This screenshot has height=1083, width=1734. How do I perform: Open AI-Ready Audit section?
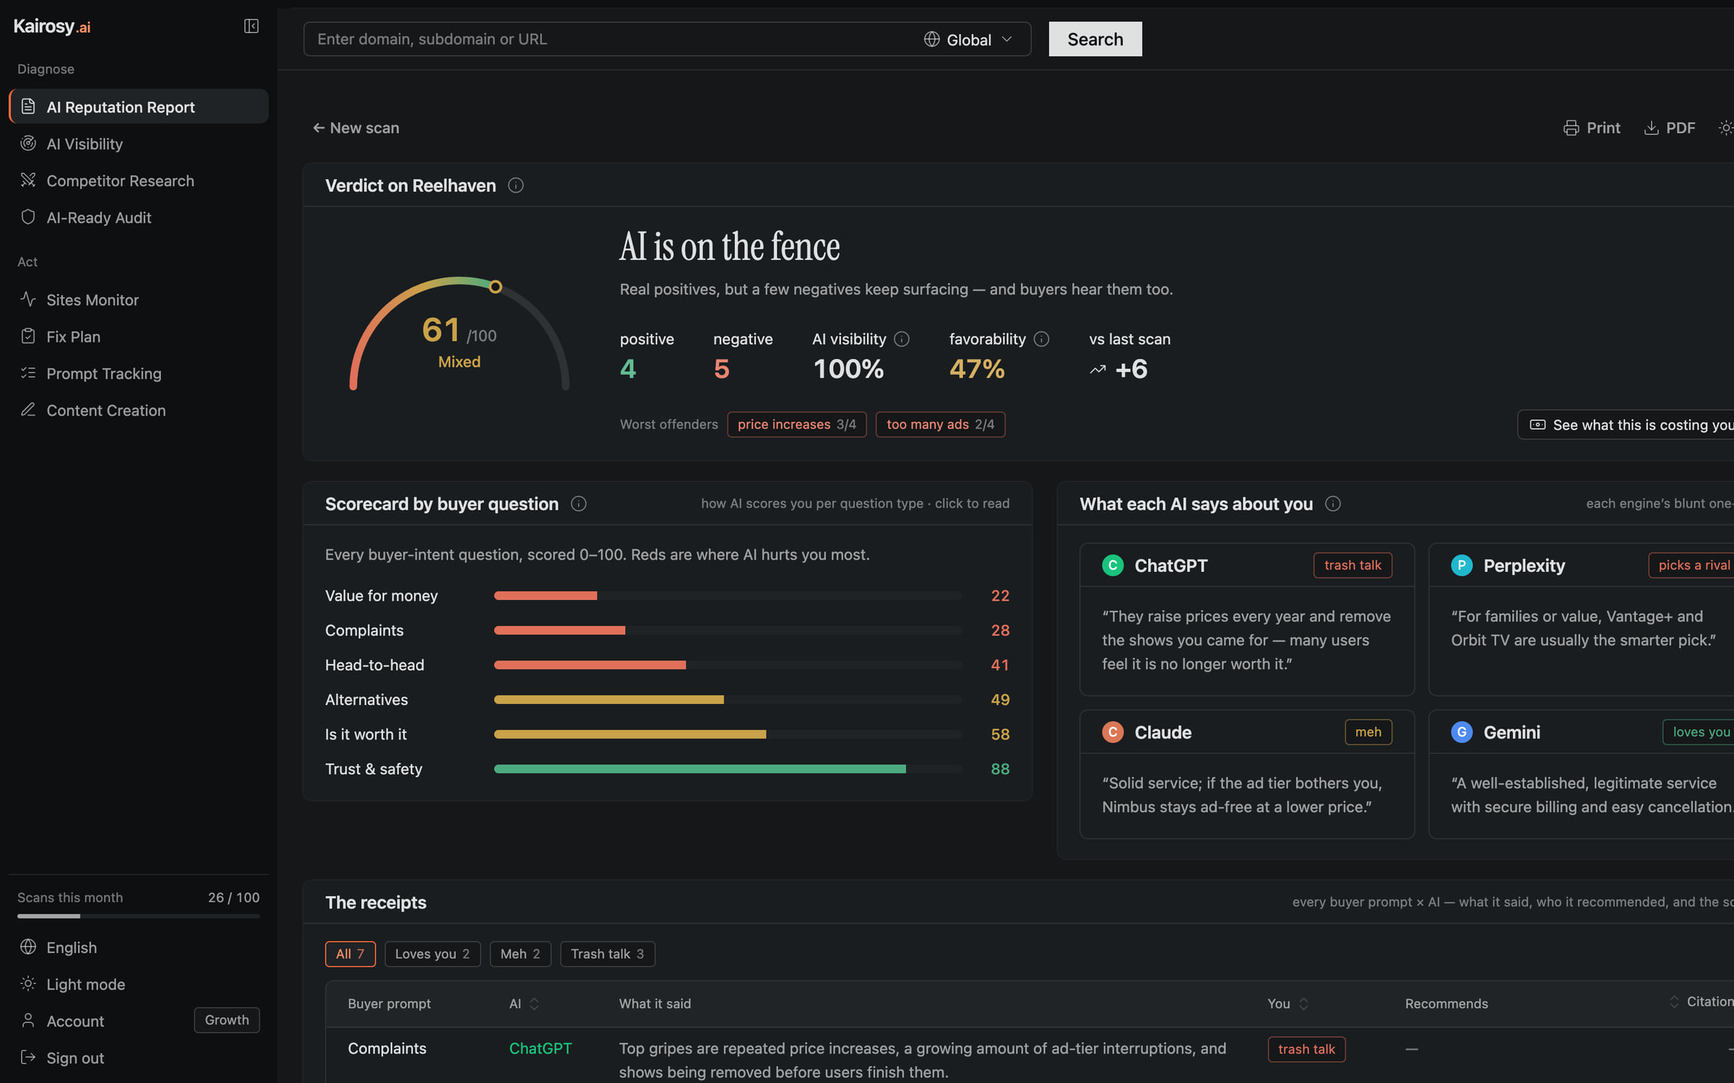[x=139, y=217]
